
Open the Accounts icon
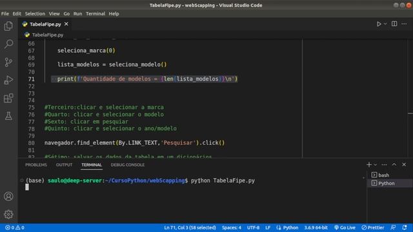[8, 196]
